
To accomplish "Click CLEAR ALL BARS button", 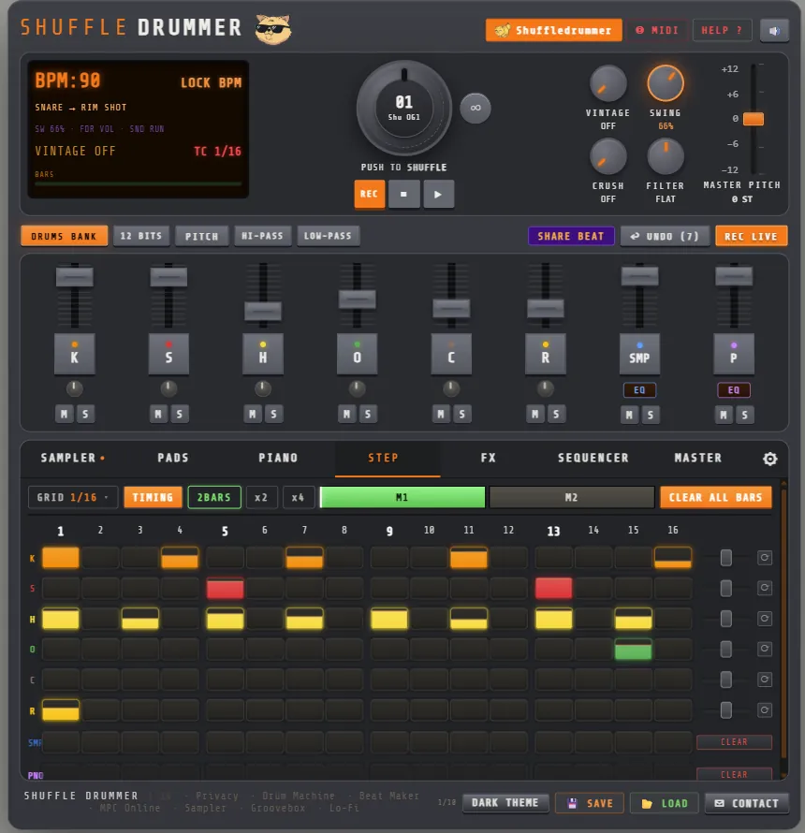I will pyautogui.click(x=716, y=497).
